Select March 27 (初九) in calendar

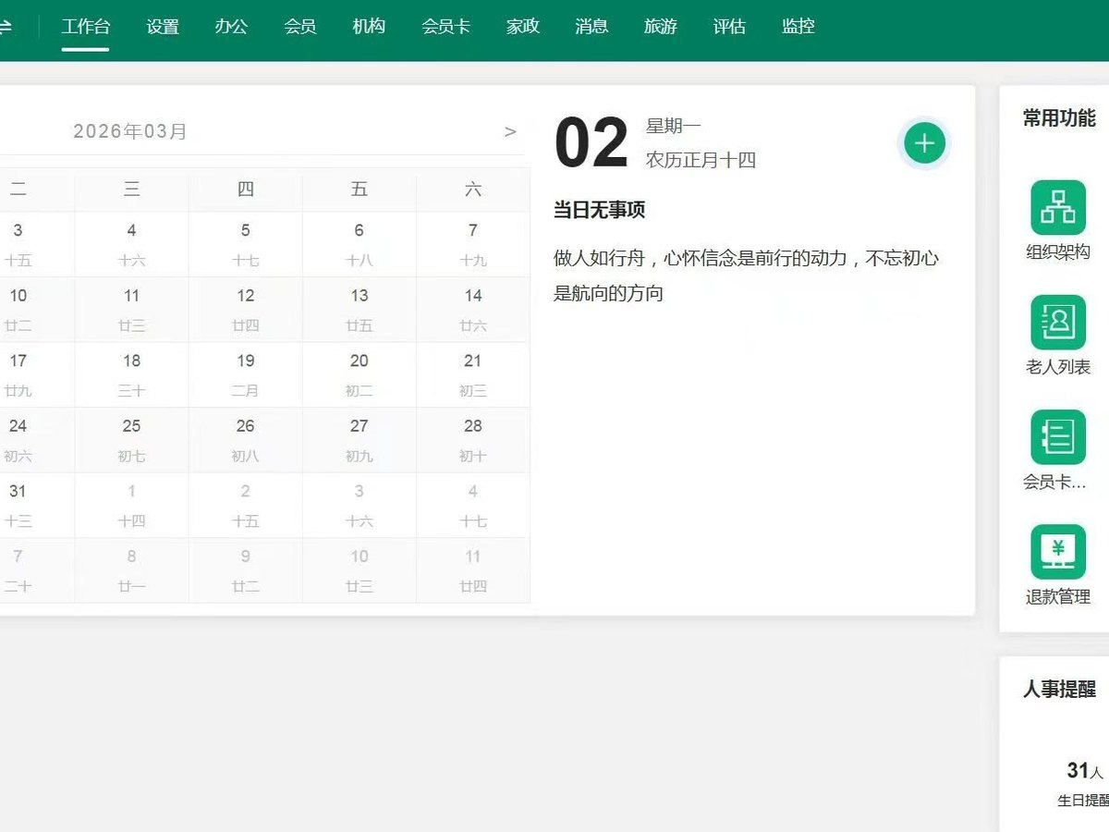click(359, 440)
